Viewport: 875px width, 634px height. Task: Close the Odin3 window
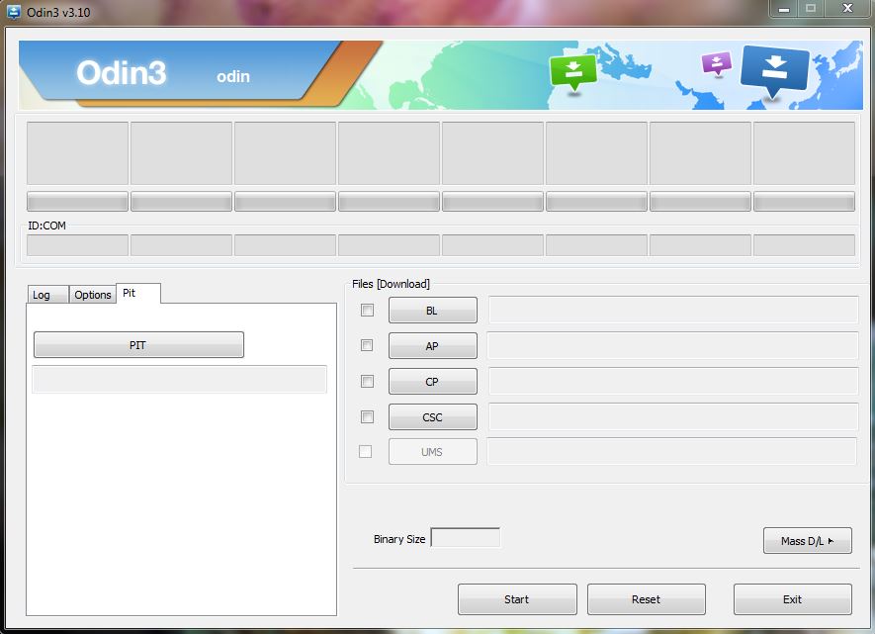point(847,9)
